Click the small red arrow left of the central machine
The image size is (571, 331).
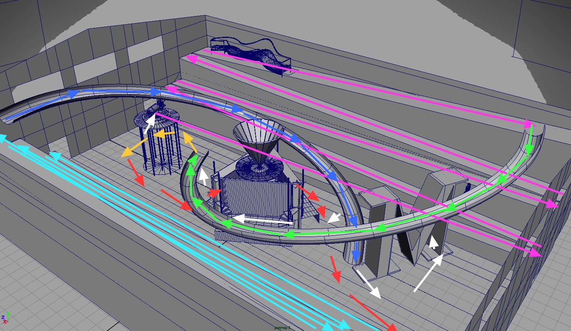[214, 193]
